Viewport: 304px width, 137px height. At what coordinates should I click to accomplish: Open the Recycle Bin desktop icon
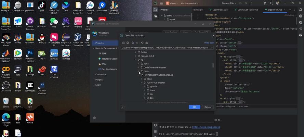click(x=6, y=103)
